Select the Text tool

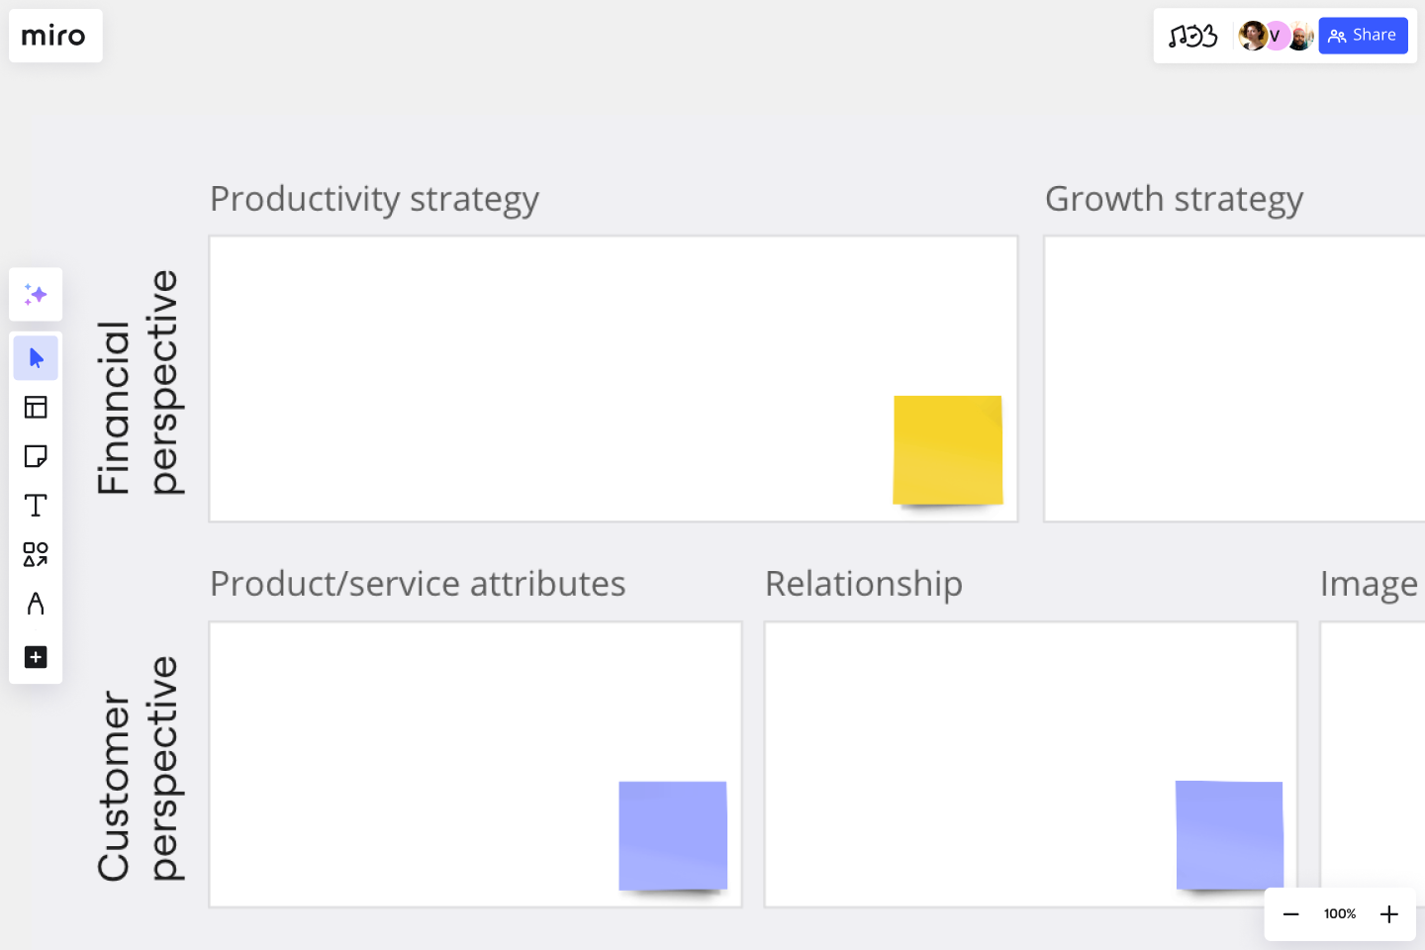36,506
